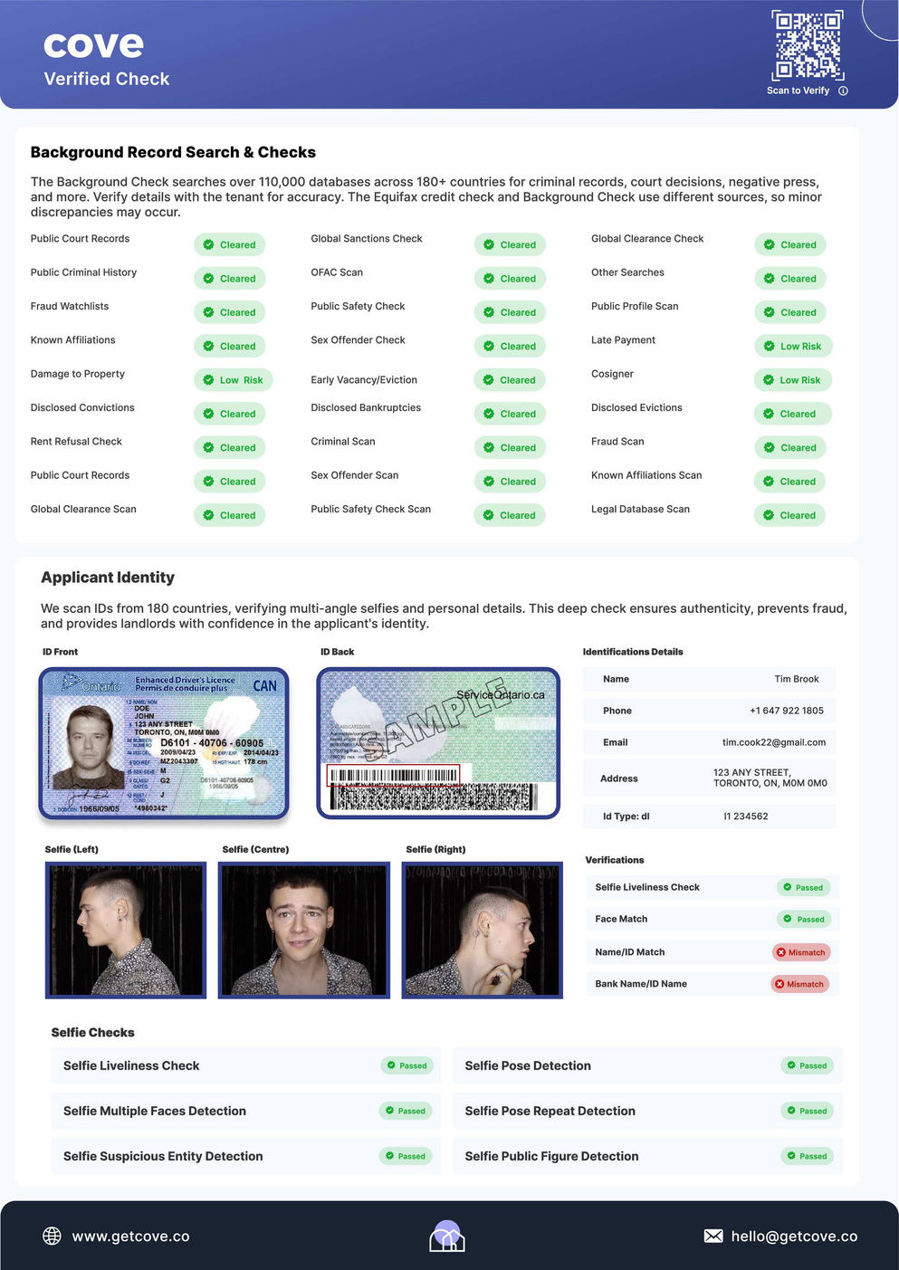This screenshot has width=899, height=1270.
Task: Click the info icon beside Scan to Verify
Action: click(x=843, y=91)
